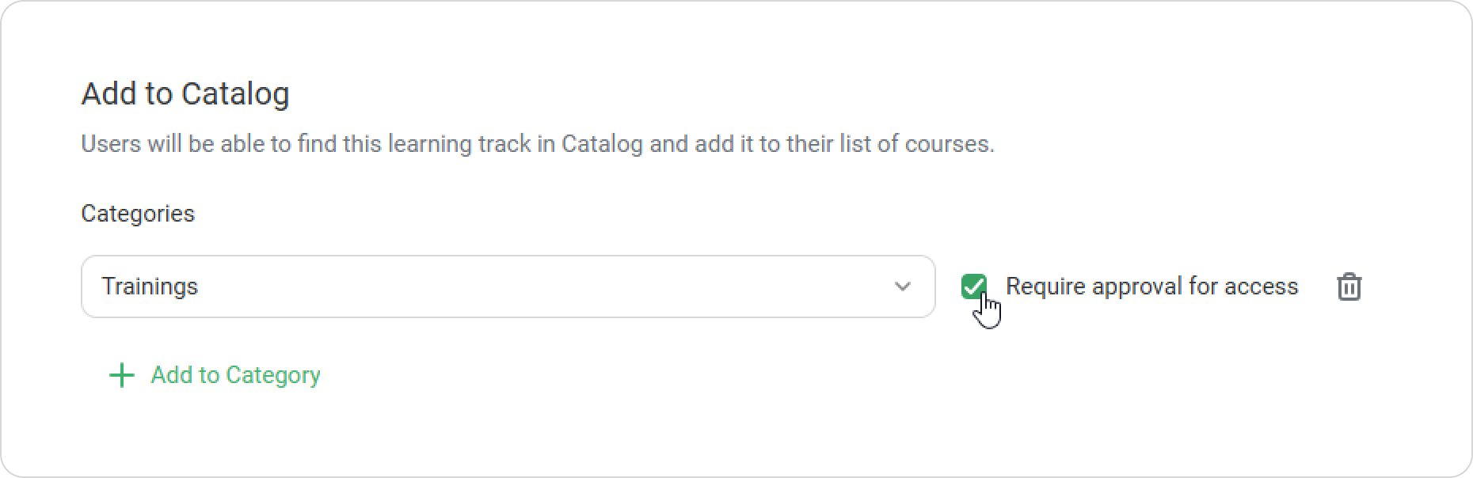Click the trash icon to delete category
Image resolution: width=1473 pixels, height=478 pixels.
[x=1349, y=286]
